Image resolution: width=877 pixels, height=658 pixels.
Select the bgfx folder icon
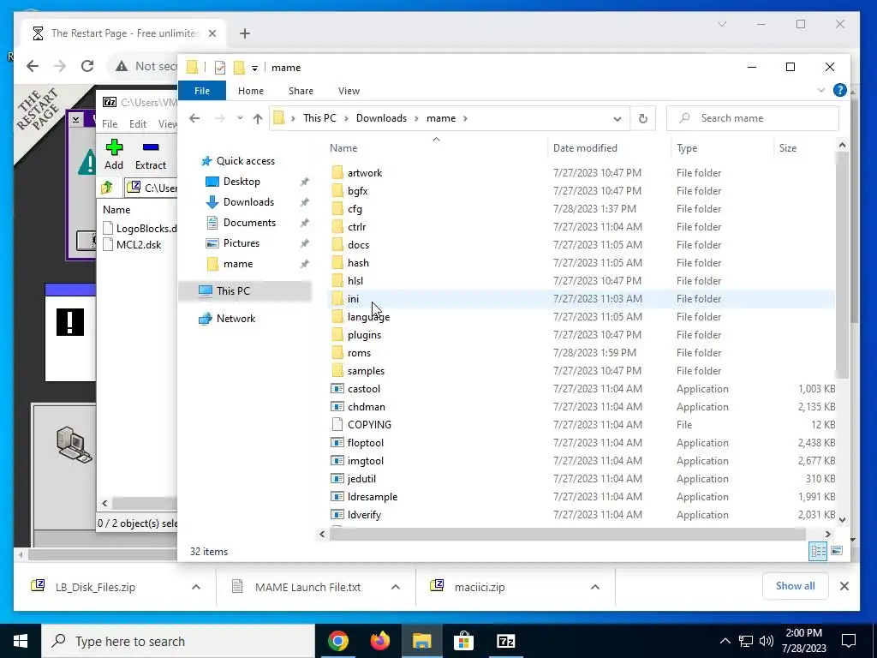pos(337,191)
